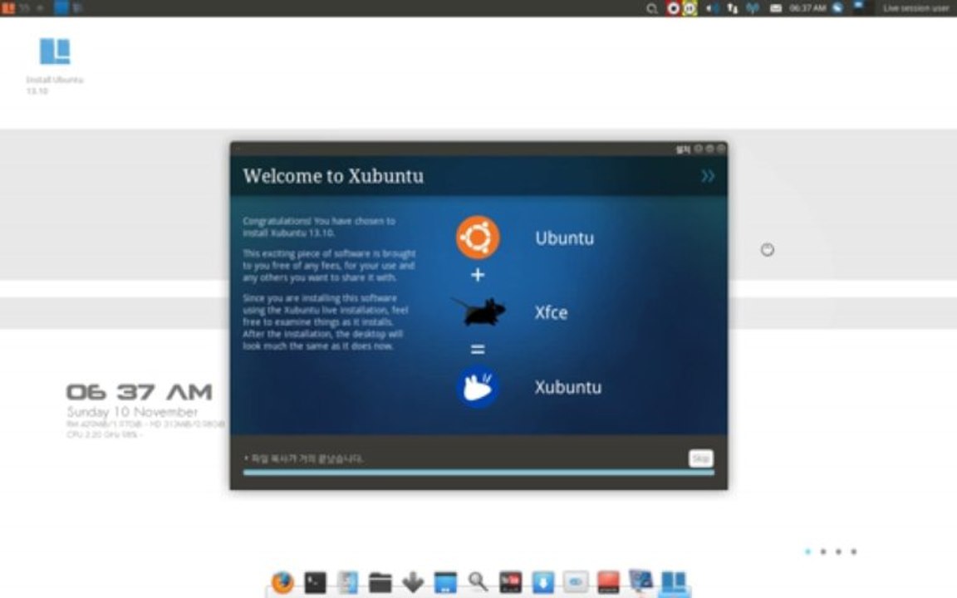Skip the current installer step

coord(700,458)
